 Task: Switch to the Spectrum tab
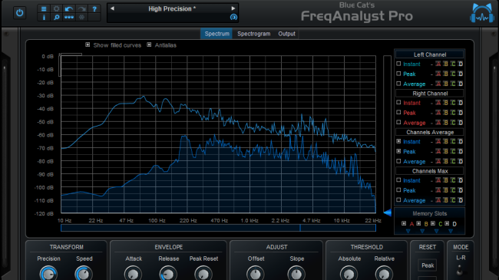pos(216,34)
